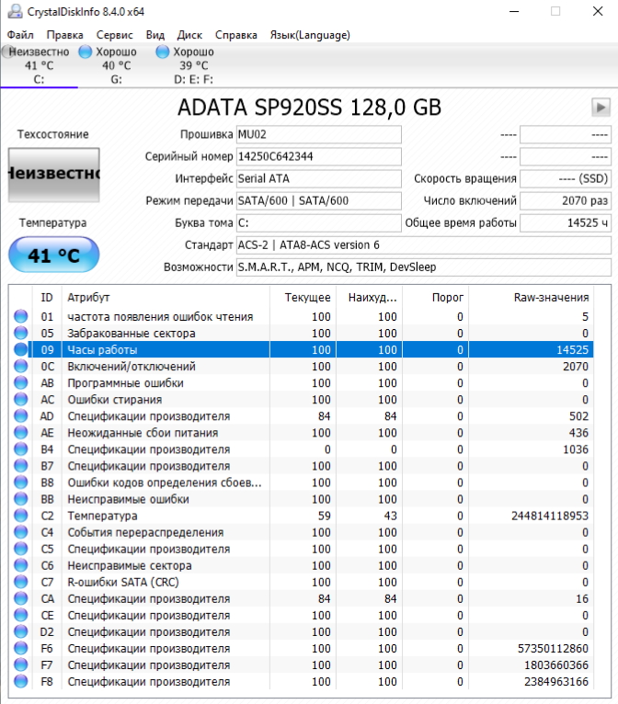
Task: Click the Буква тома field C:
Action: point(319,222)
